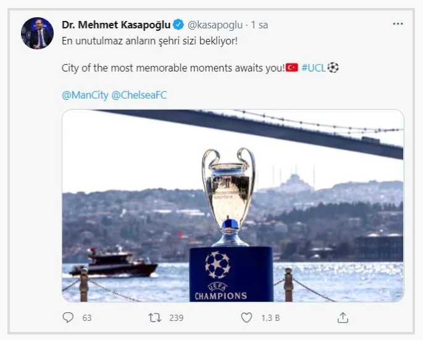
Task: Click the @kasapoglu handle
Action: [214, 25]
